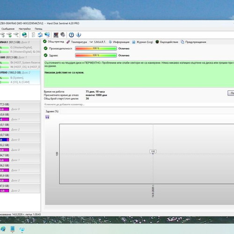Screen dimensions: 234x234
Task: Click the blue circular arrows refresh icon
Action: pyautogui.click(x=40, y=35)
